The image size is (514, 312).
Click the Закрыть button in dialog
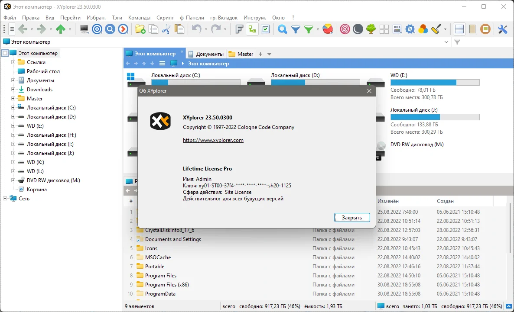coord(352,217)
